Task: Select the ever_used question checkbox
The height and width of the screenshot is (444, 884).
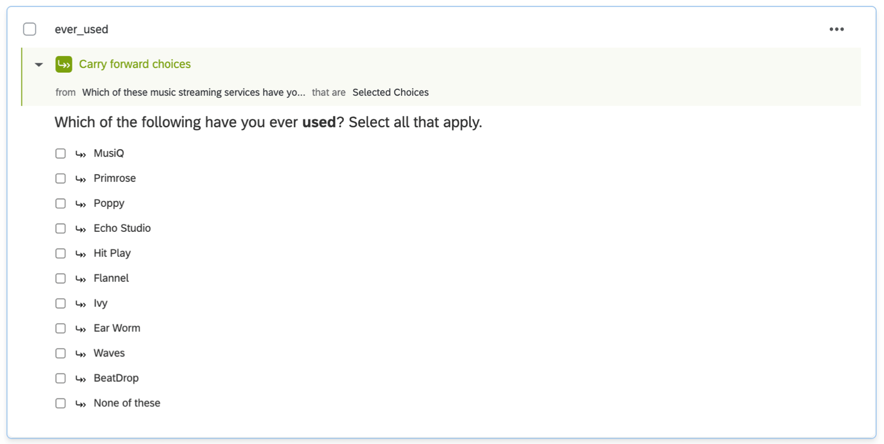Action: [30, 29]
